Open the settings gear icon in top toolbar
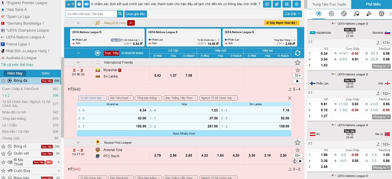 [x=297, y=4]
